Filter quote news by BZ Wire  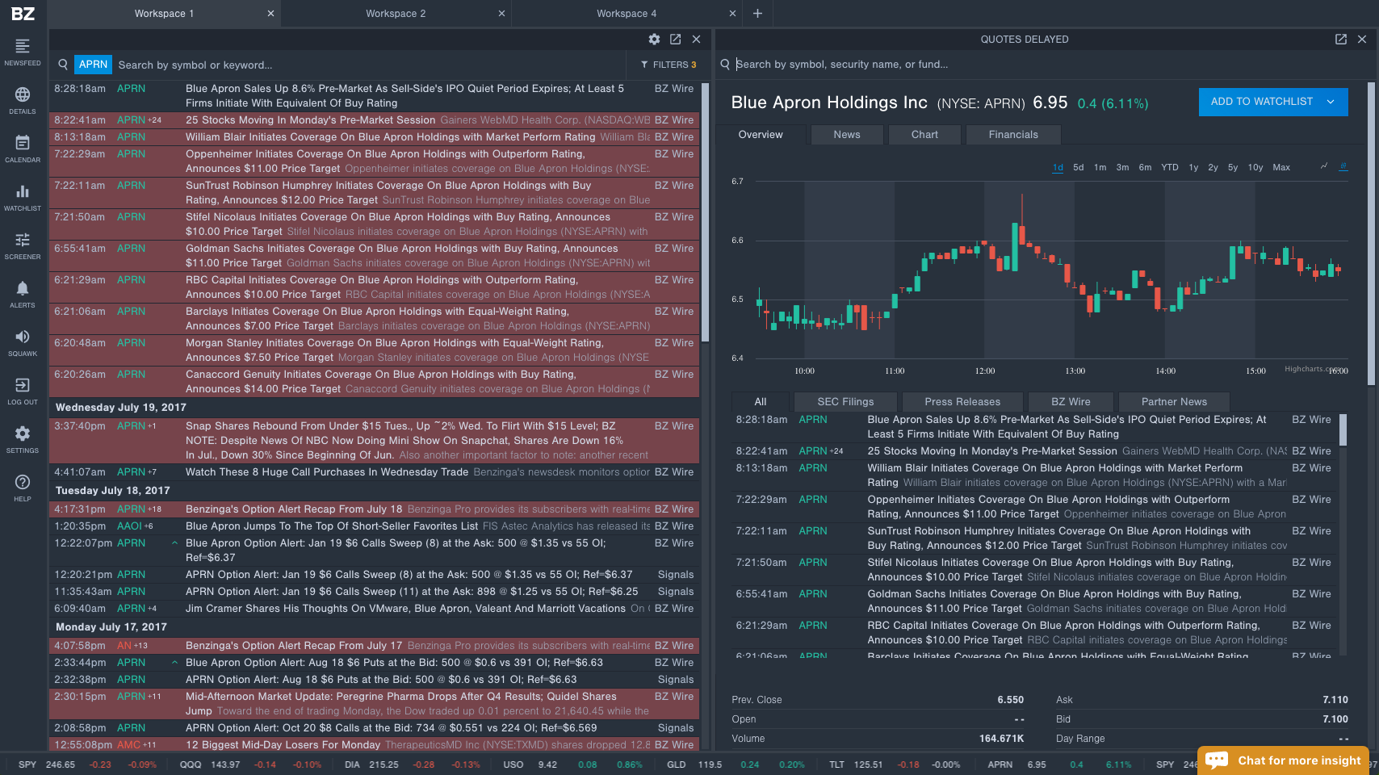tap(1071, 402)
